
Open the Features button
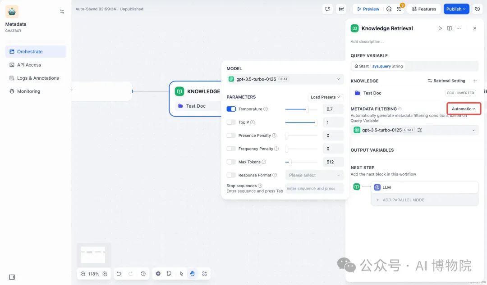coord(424,9)
